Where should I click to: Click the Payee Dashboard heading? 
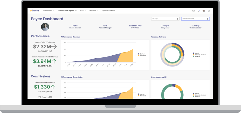(x=47, y=19)
